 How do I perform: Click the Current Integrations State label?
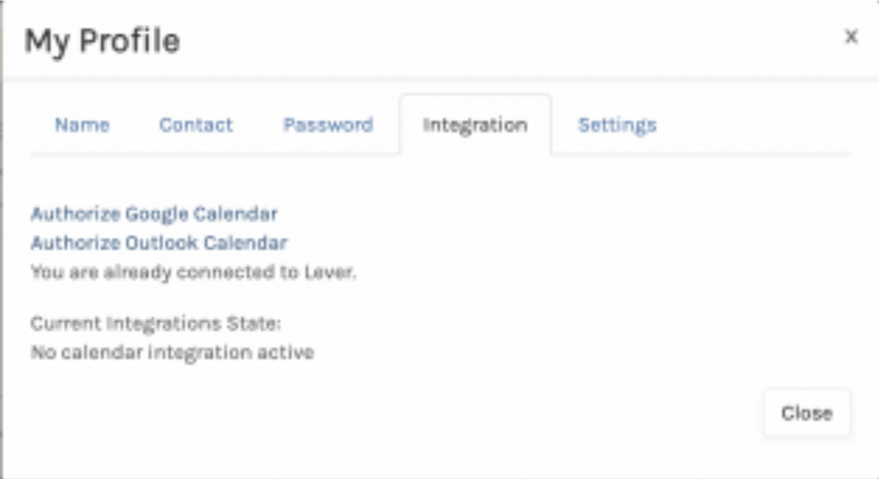[155, 324]
